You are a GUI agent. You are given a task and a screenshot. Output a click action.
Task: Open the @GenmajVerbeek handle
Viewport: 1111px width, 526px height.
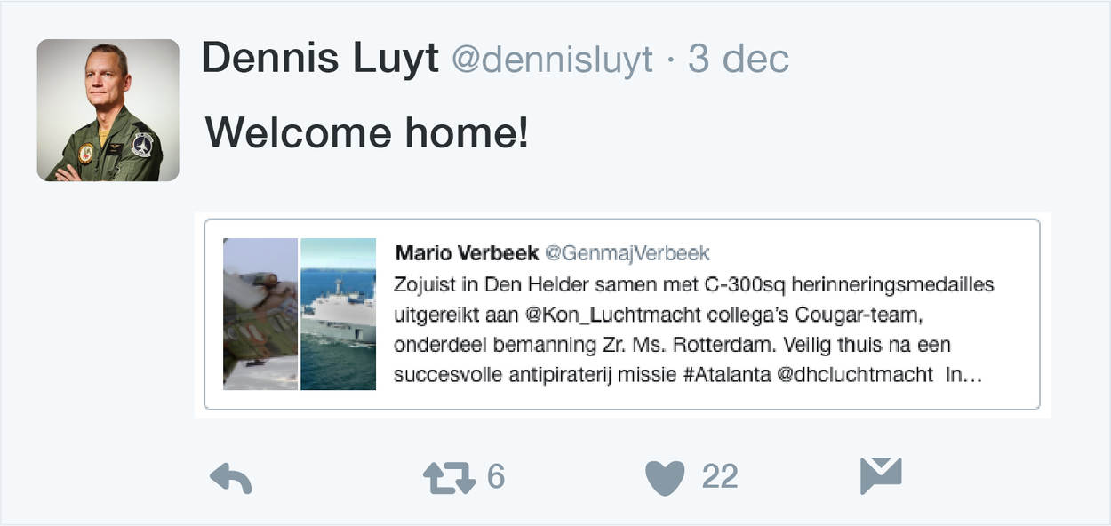pos(627,253)
